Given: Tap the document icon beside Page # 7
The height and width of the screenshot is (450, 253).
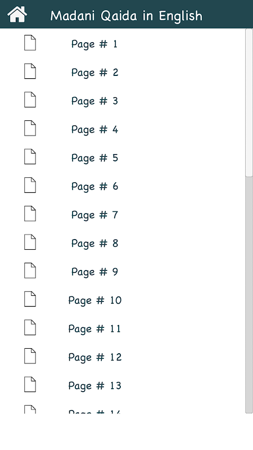Looking at the screenshot, I should (30, 214).
